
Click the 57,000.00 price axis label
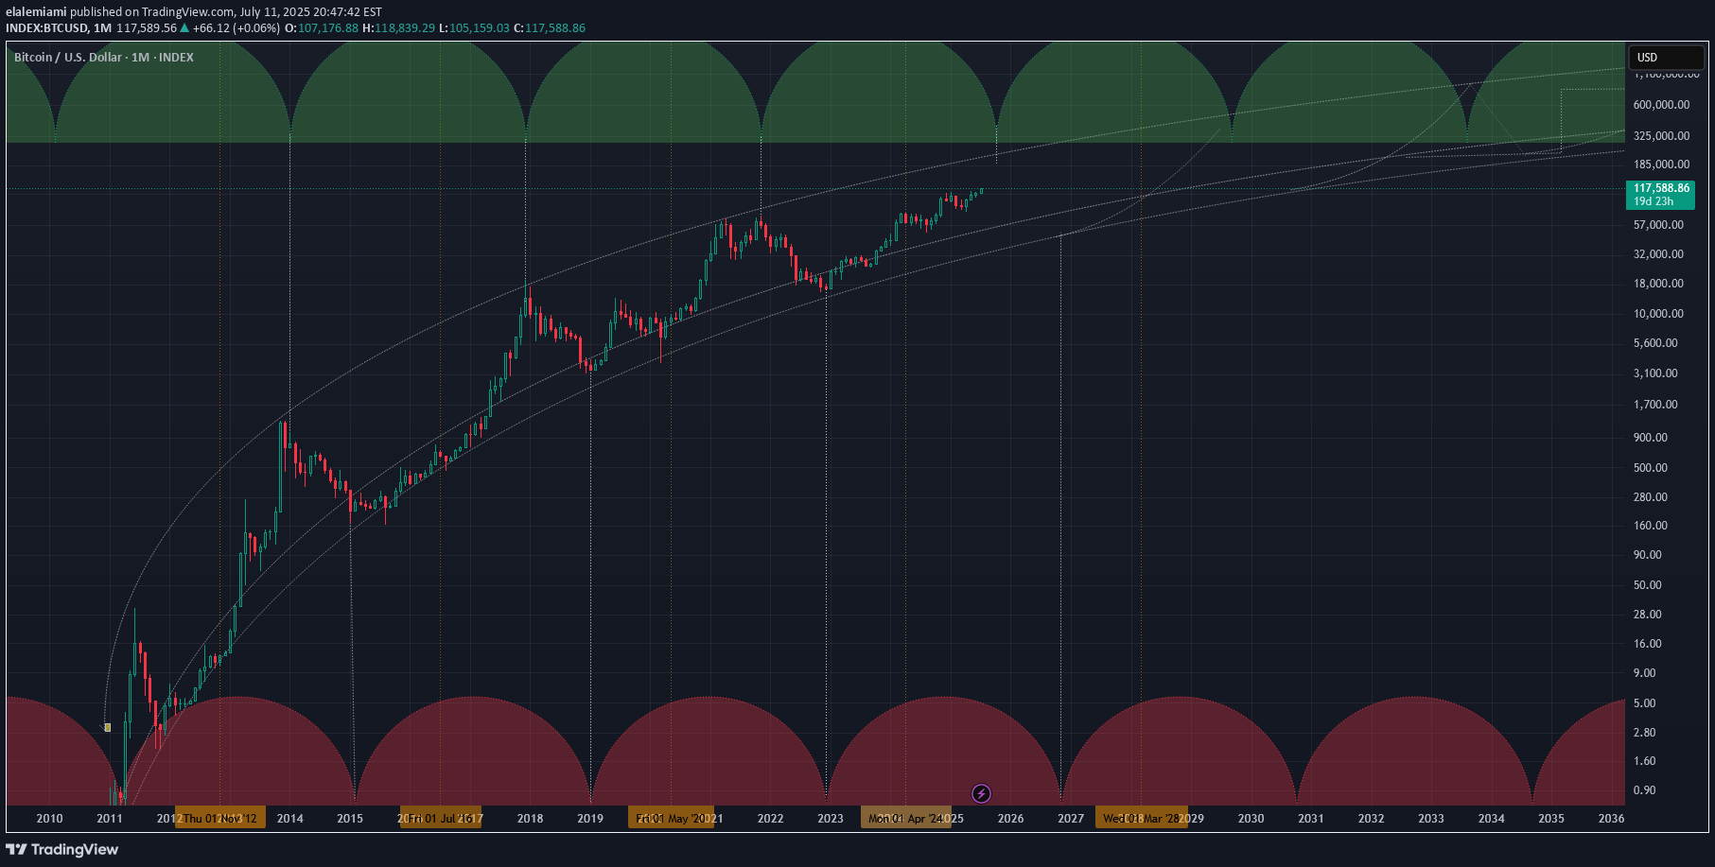click(1659, 225)
